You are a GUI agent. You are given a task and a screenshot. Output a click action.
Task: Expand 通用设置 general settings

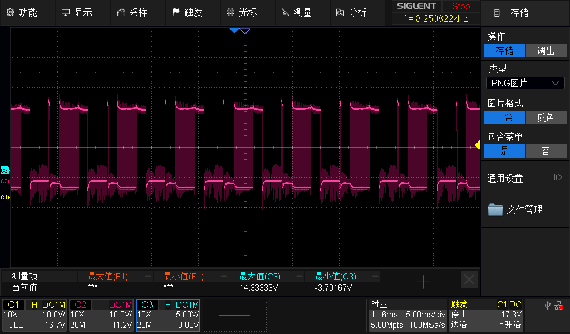pos(525,178)
